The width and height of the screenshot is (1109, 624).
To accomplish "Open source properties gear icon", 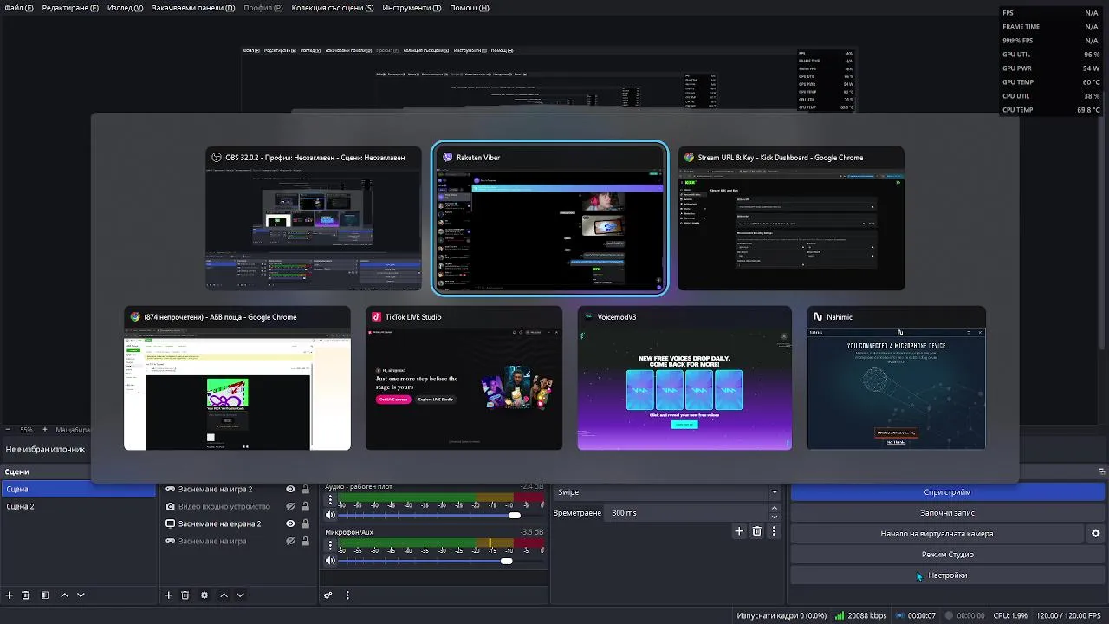I will coord(204,595).
